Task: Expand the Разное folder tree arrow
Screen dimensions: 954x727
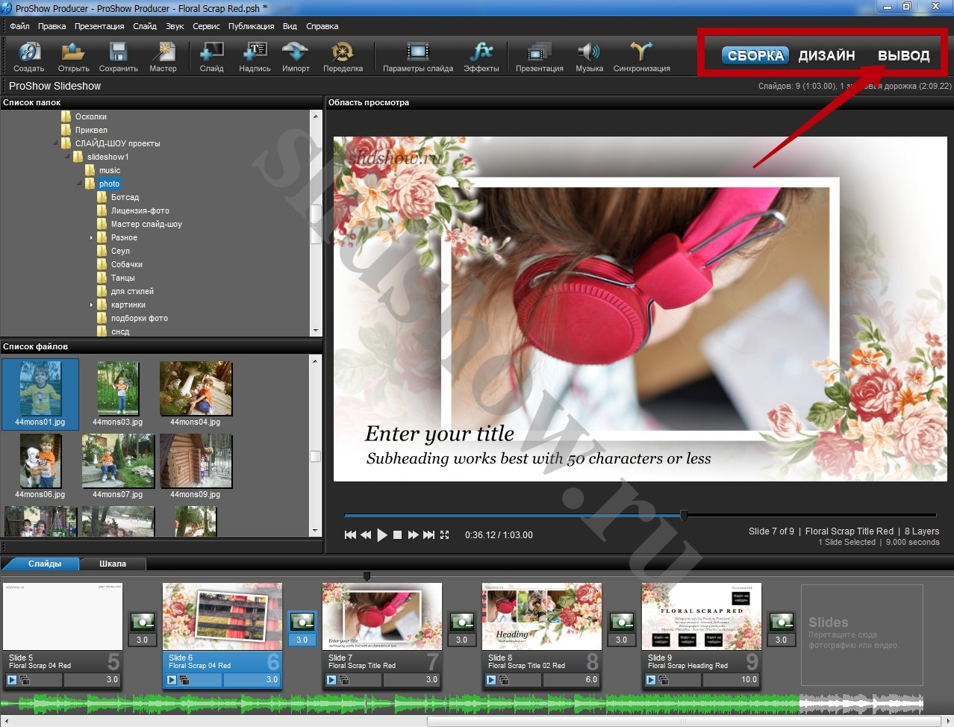Action: (x=92, y=237)
